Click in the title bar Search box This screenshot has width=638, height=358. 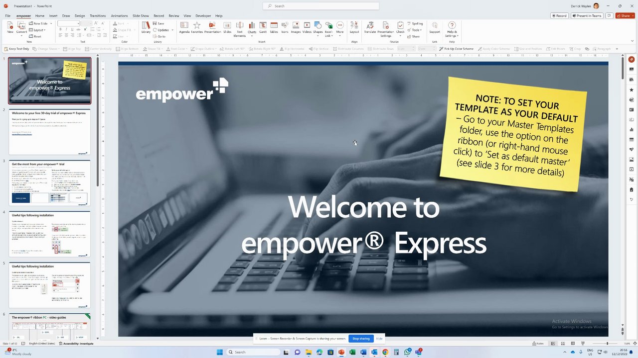click(321, 6)
